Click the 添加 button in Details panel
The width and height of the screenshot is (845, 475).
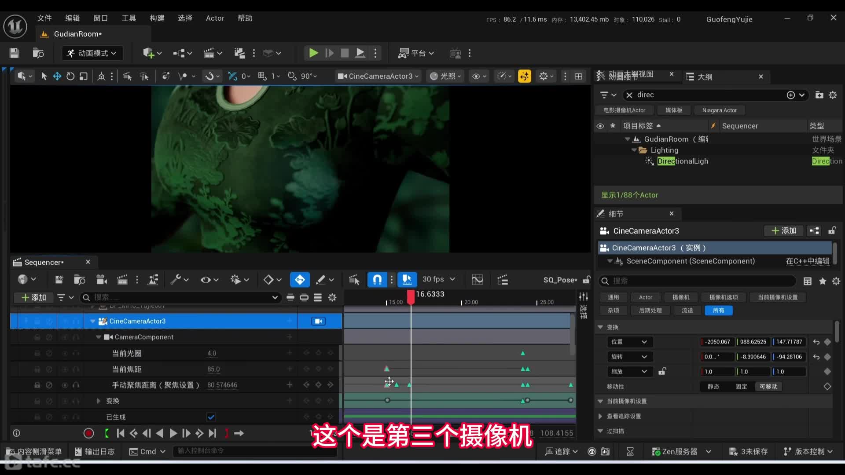784,231
